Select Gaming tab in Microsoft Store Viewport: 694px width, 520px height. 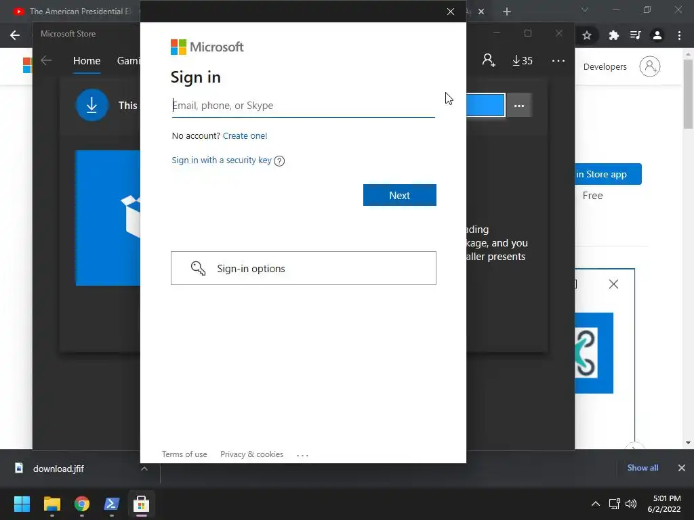pos(128,61)
